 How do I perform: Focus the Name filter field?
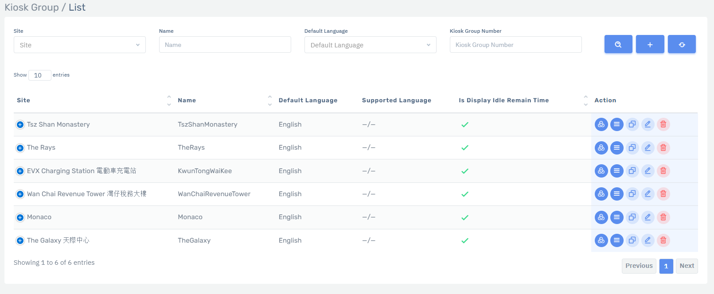pos(225,45)
